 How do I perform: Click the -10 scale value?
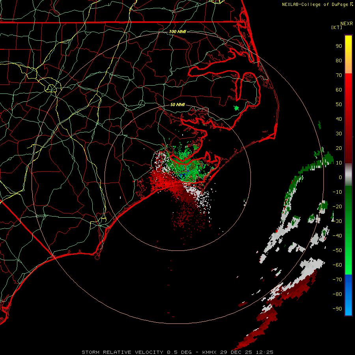(337, 192)
